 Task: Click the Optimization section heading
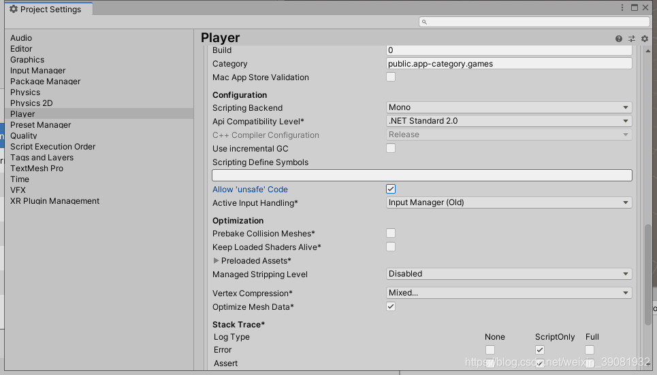coord(238,221)
